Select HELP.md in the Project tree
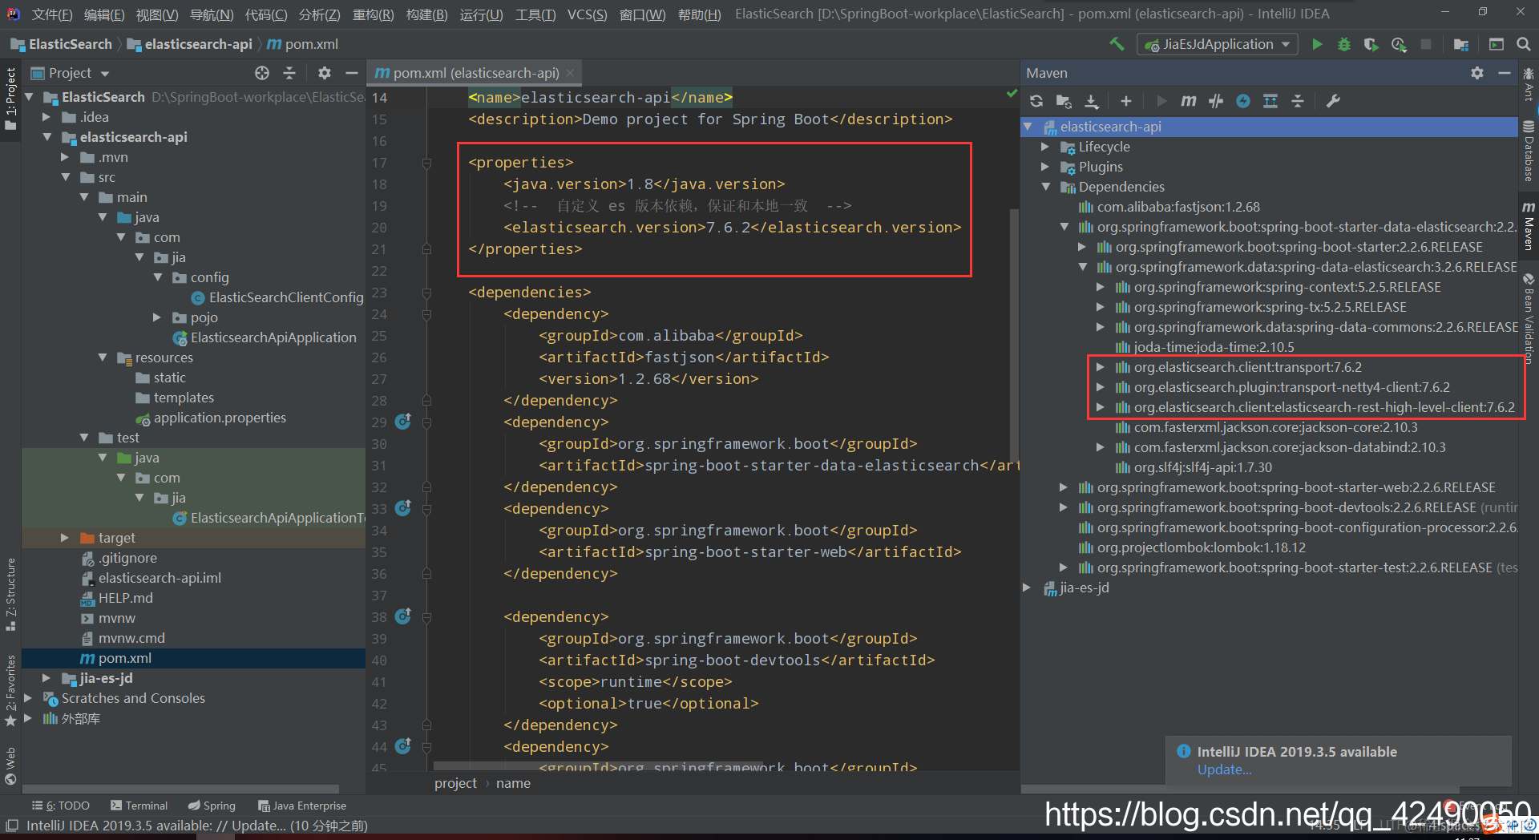 point(116,598)
